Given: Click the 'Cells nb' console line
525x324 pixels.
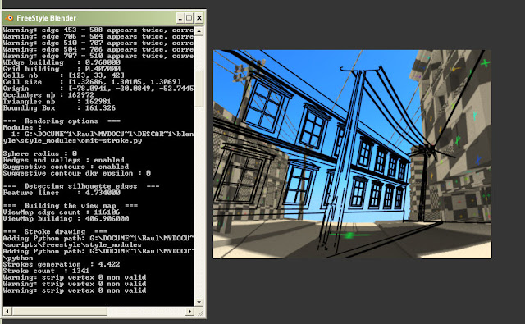Looking at the screenshot, I should pos(64,75).
